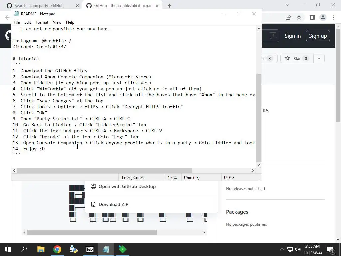The width and height of the screenshot is (341, 256).
Task: Click Notepad status 'Ln 20, Col 29'
Action: click(133, 178)
